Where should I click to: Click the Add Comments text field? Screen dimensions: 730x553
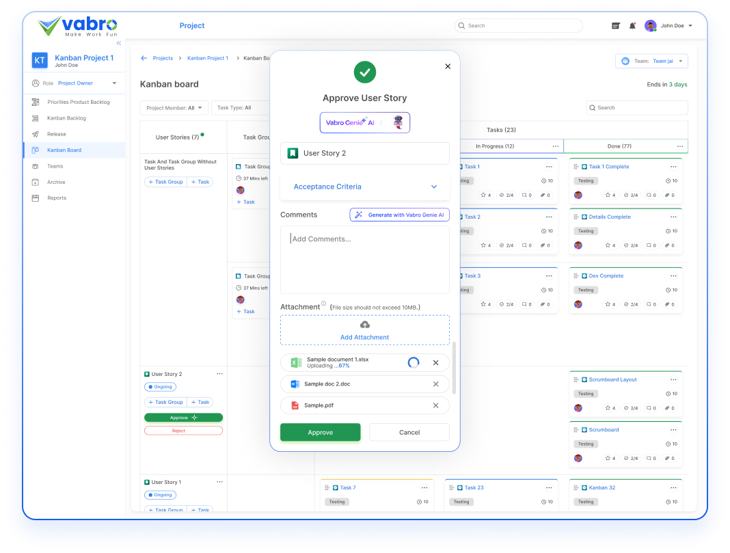pos(364,258)
